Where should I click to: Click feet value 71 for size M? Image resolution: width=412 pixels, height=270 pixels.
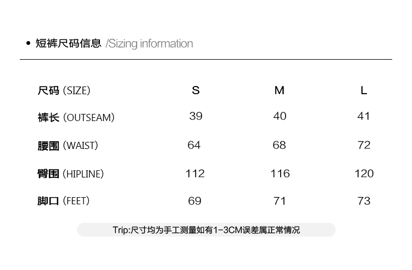(280, 201)
